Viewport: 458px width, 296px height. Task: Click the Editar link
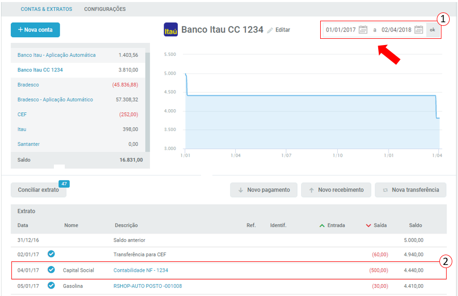coord(283,29)
